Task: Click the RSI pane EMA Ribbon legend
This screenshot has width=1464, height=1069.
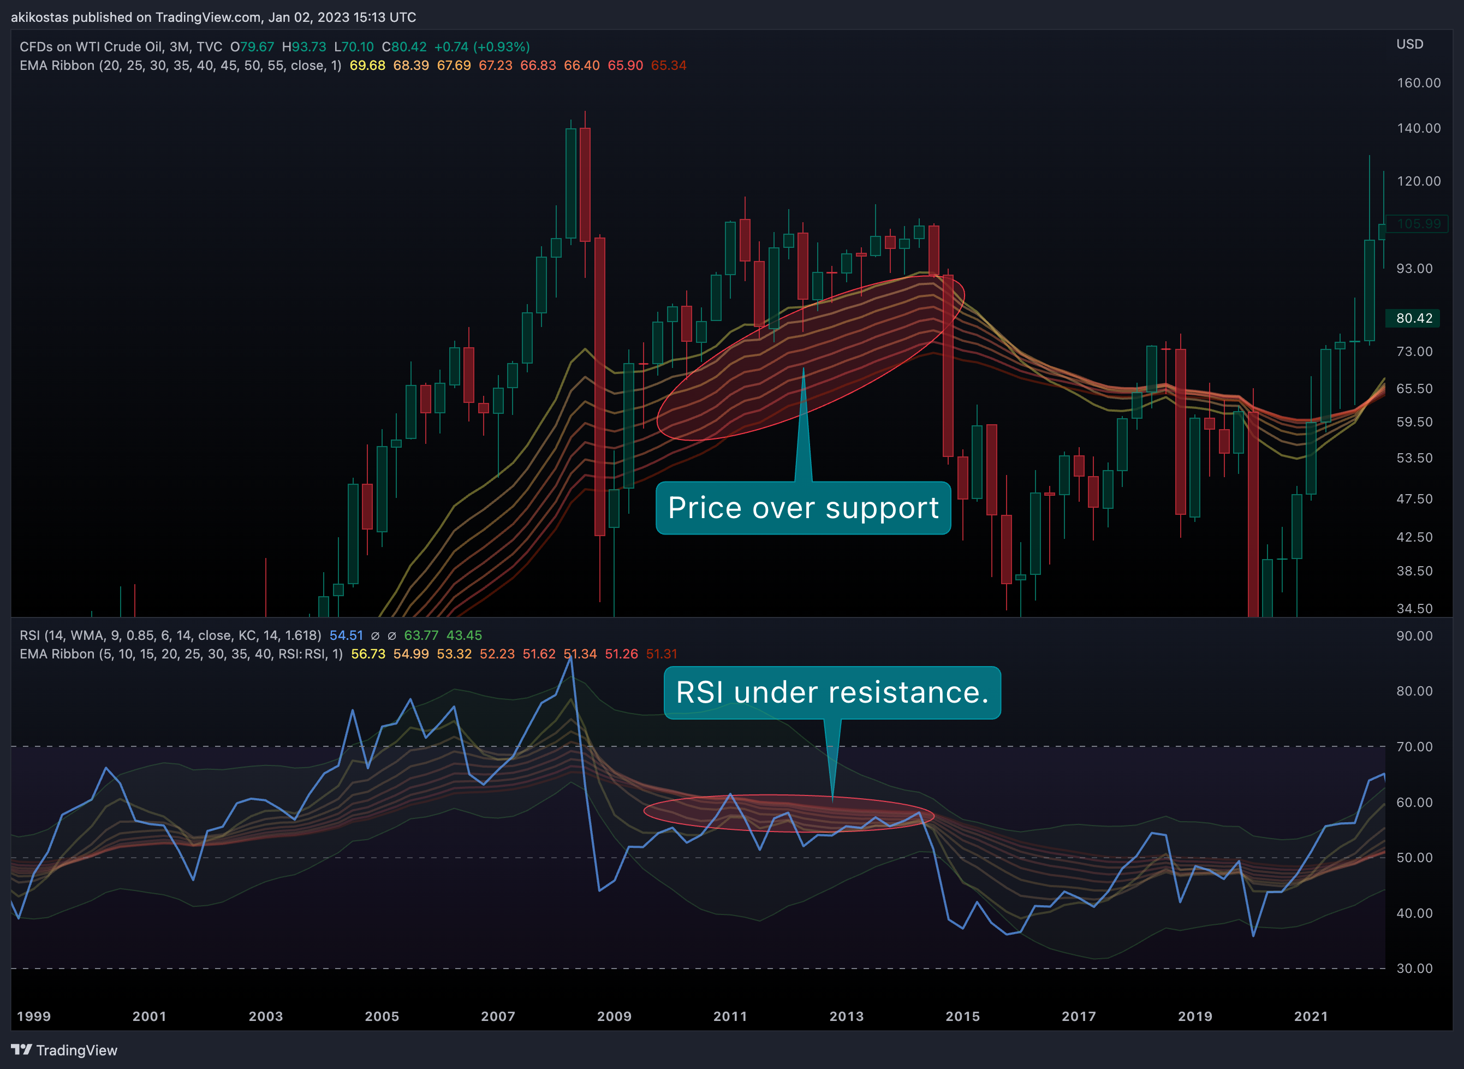Action: [x=181, y=654]
